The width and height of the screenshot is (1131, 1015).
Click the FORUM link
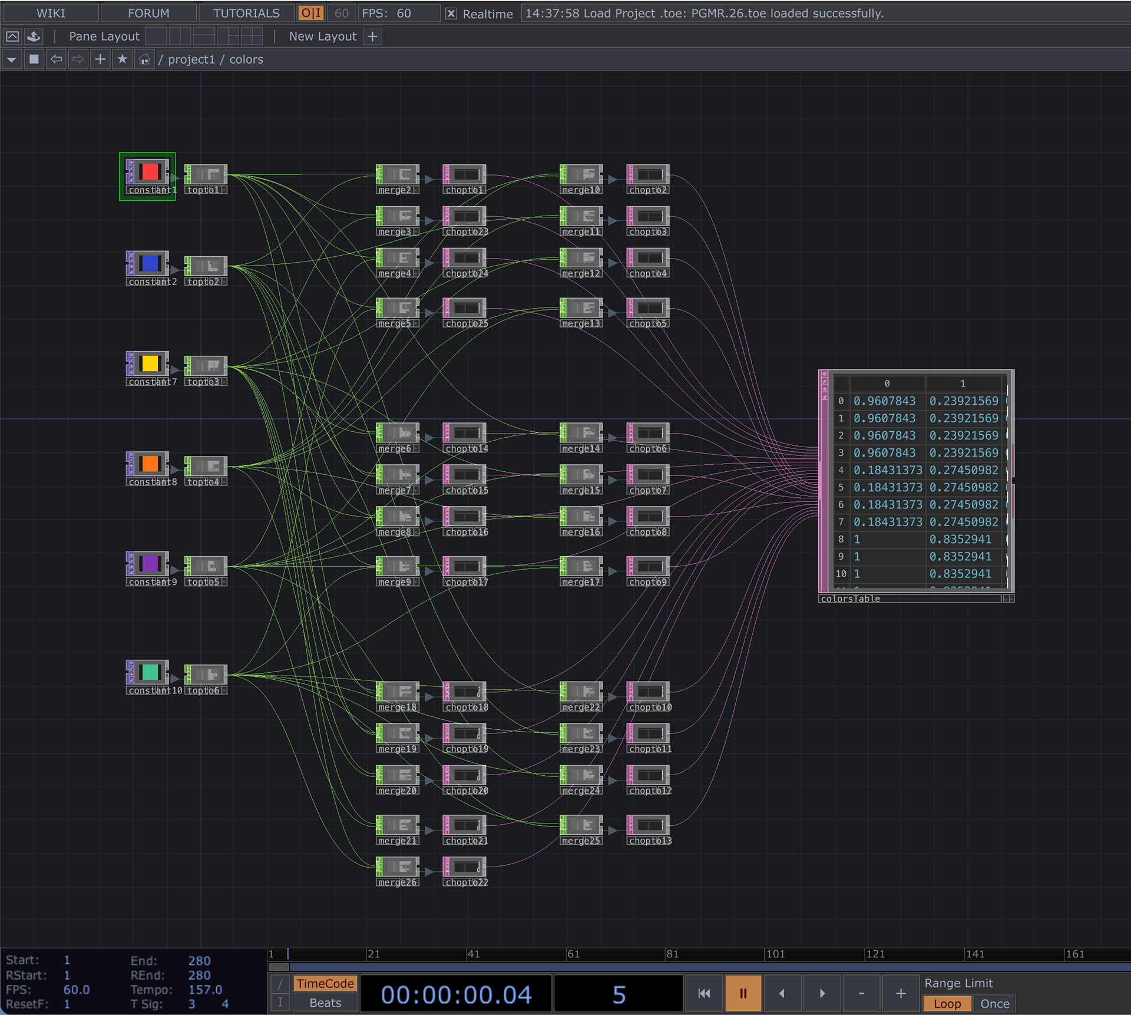[148, 13]
